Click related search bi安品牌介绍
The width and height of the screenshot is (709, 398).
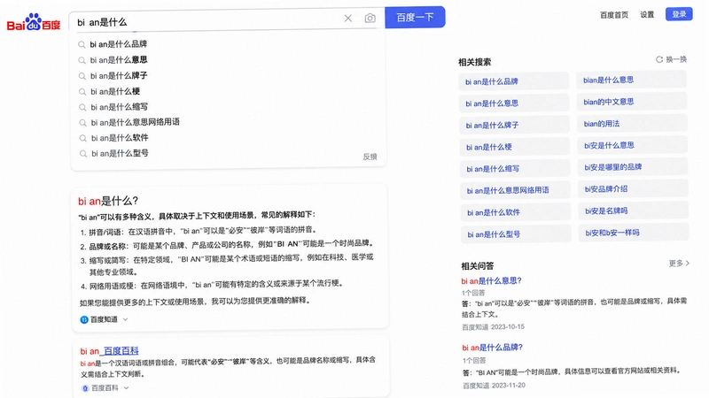[x=606, y=189]
